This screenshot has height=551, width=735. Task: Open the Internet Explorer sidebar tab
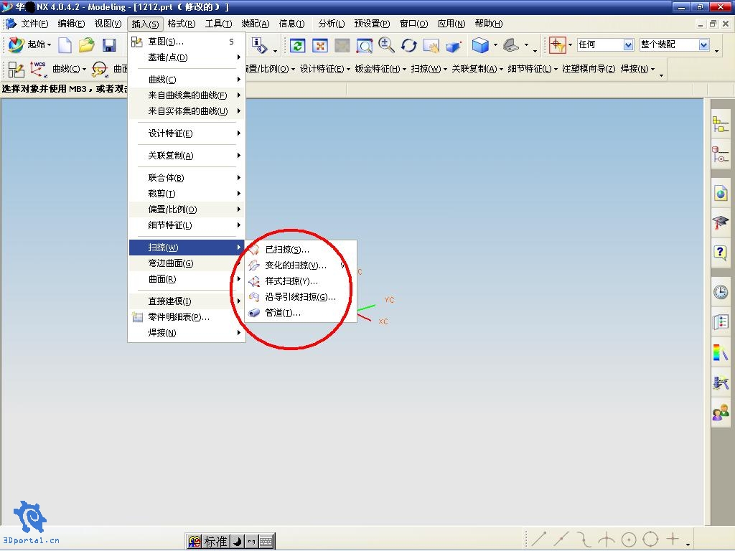721,193
